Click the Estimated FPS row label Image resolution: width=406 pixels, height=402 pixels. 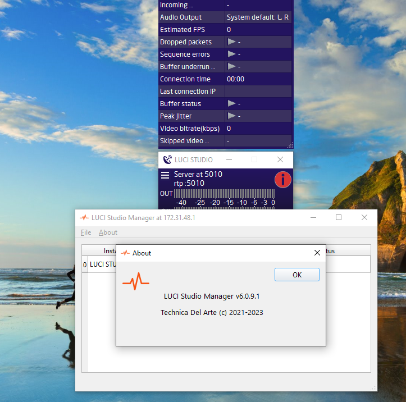tap(183, 30)
